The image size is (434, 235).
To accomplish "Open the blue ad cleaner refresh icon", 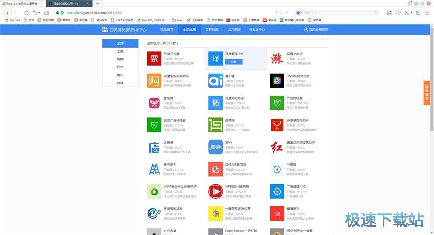I will (277, 191).
